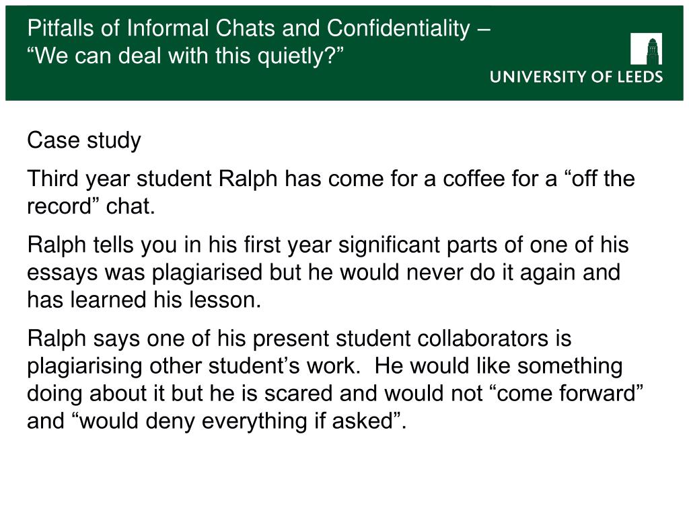Click the 'Case study' heading
This screenshot has height=516, width=689.
tap(84, 140)
